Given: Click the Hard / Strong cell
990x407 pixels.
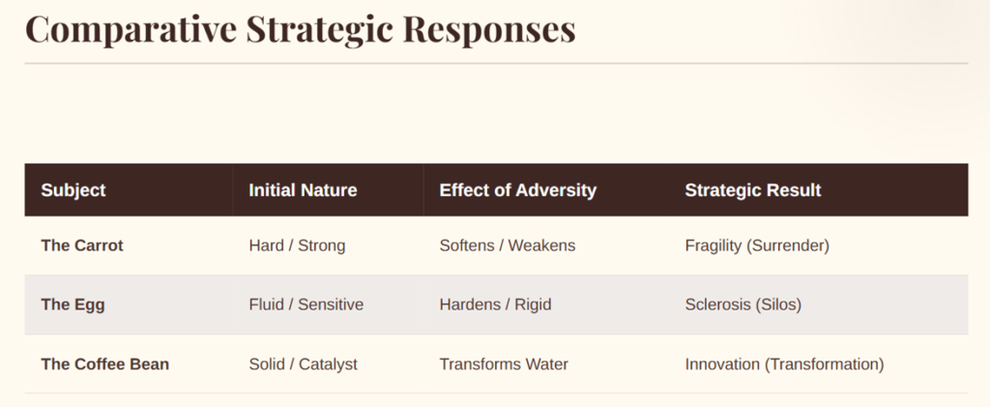Looking at the screenshot, I should coord(297,246).
